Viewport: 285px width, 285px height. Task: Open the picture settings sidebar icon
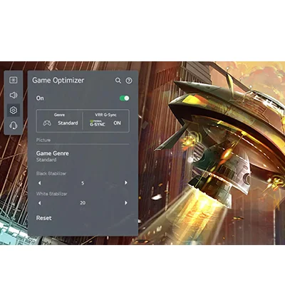pyautogui.click(x=14, y=80)
